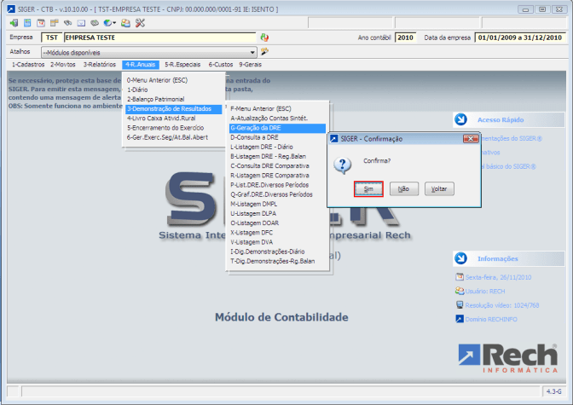Click the user icon next to Usuário: RECH
The width and height of the screenshot is (573, 405).
pyautogui.click(x=460, y=291)
